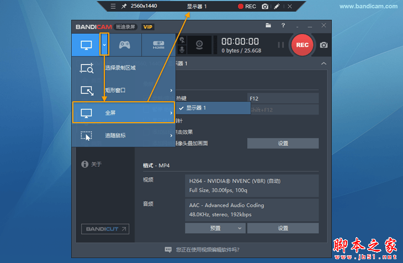Click the 关于 info circle icon
This screenshot has height=263, width=403.
84,164
